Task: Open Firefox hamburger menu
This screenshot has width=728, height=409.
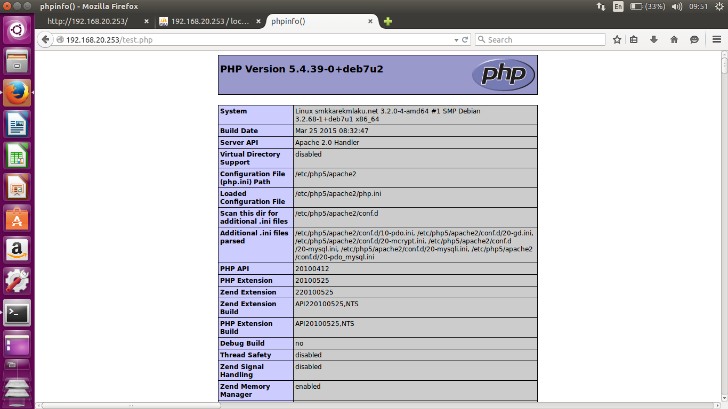Action: [x=717, y=39]
